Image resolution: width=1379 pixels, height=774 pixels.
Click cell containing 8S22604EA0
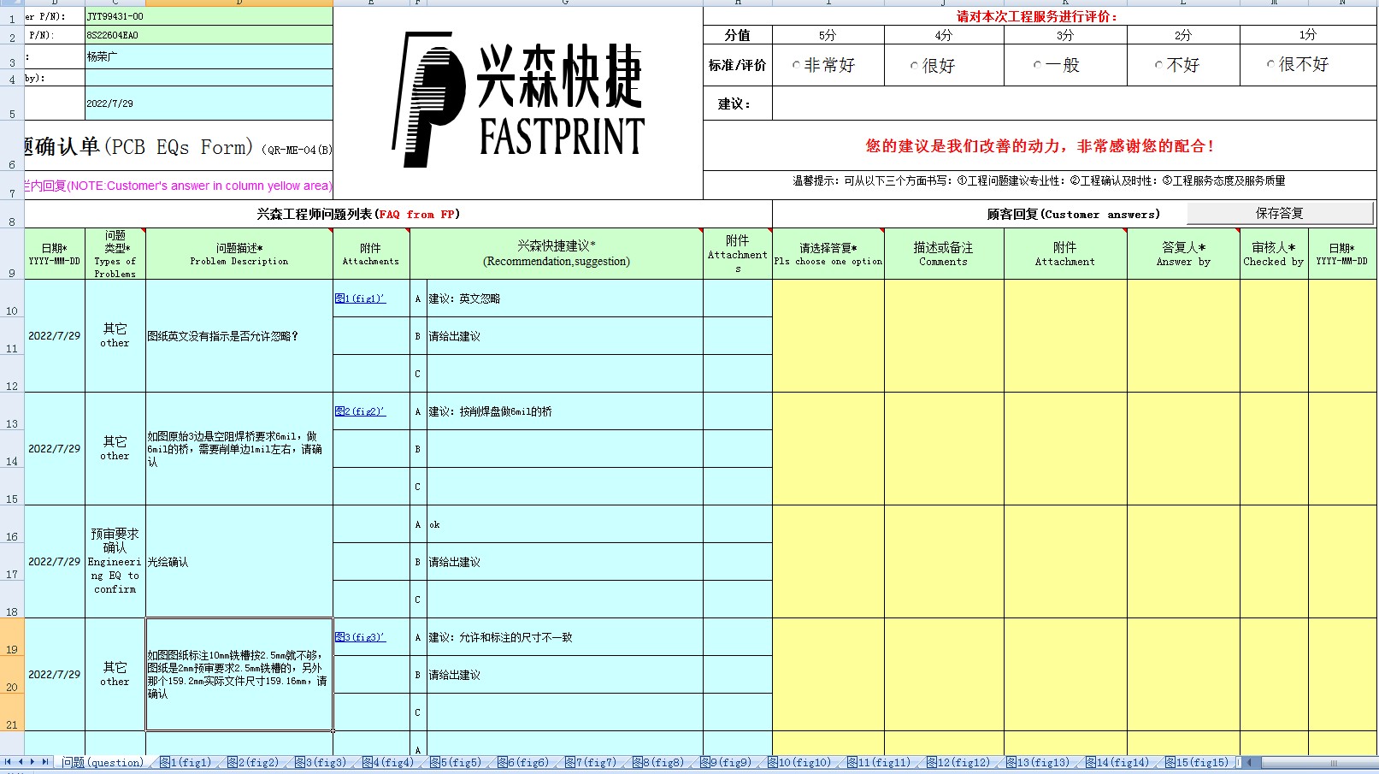(209, 35)
